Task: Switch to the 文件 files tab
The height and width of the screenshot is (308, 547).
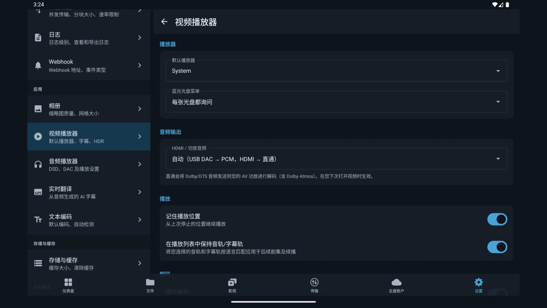Action: pyautogui.click(x=150, y=285)
